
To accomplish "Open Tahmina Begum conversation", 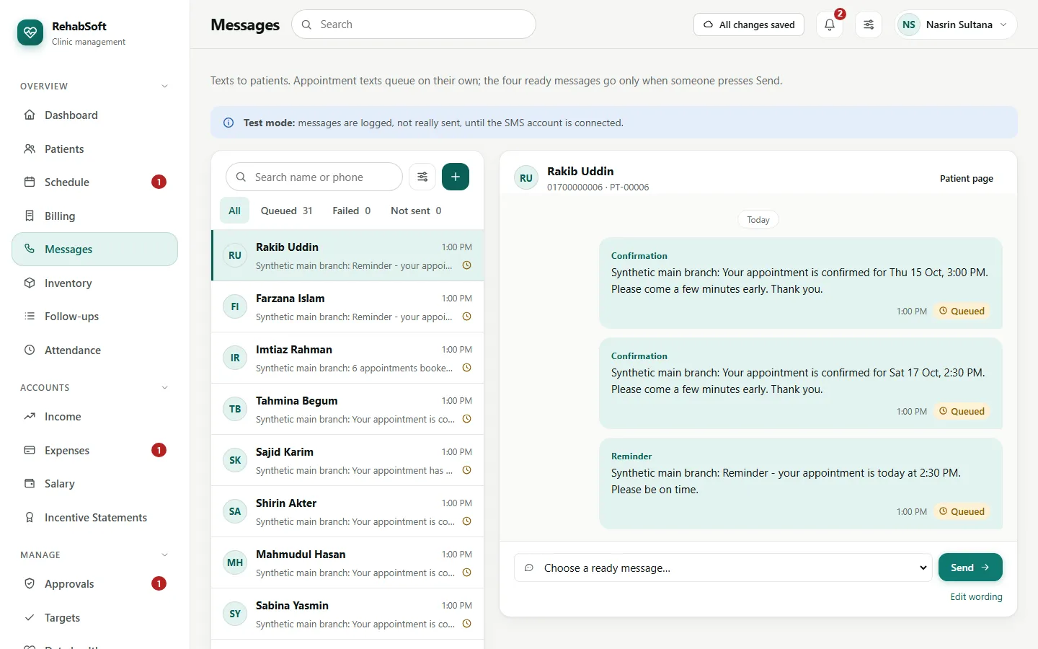I will [x=347, y=409].
